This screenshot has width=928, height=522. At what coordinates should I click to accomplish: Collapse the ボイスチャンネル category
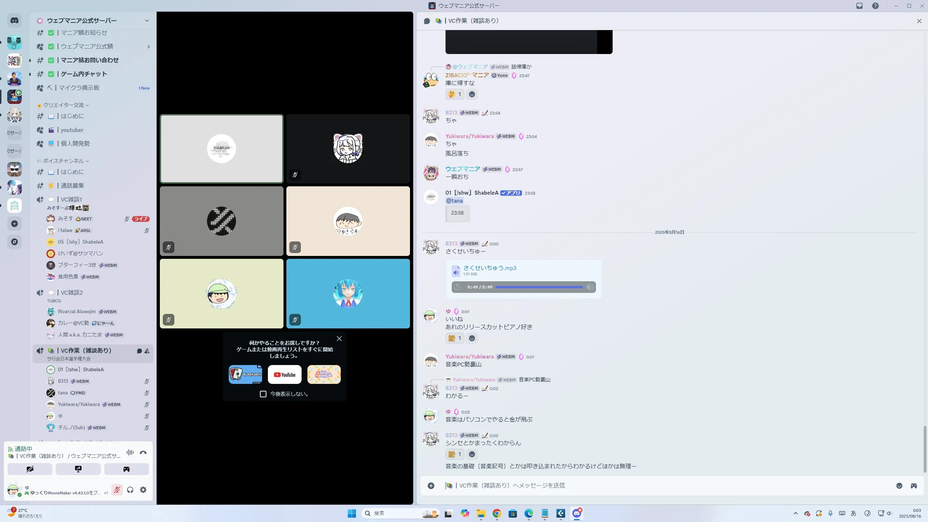[x=64, y=161]
